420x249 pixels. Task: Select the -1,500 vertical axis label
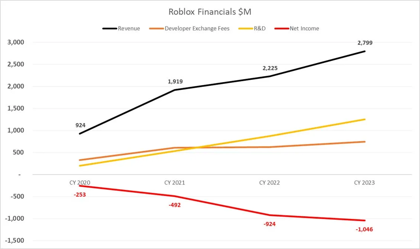14,240
